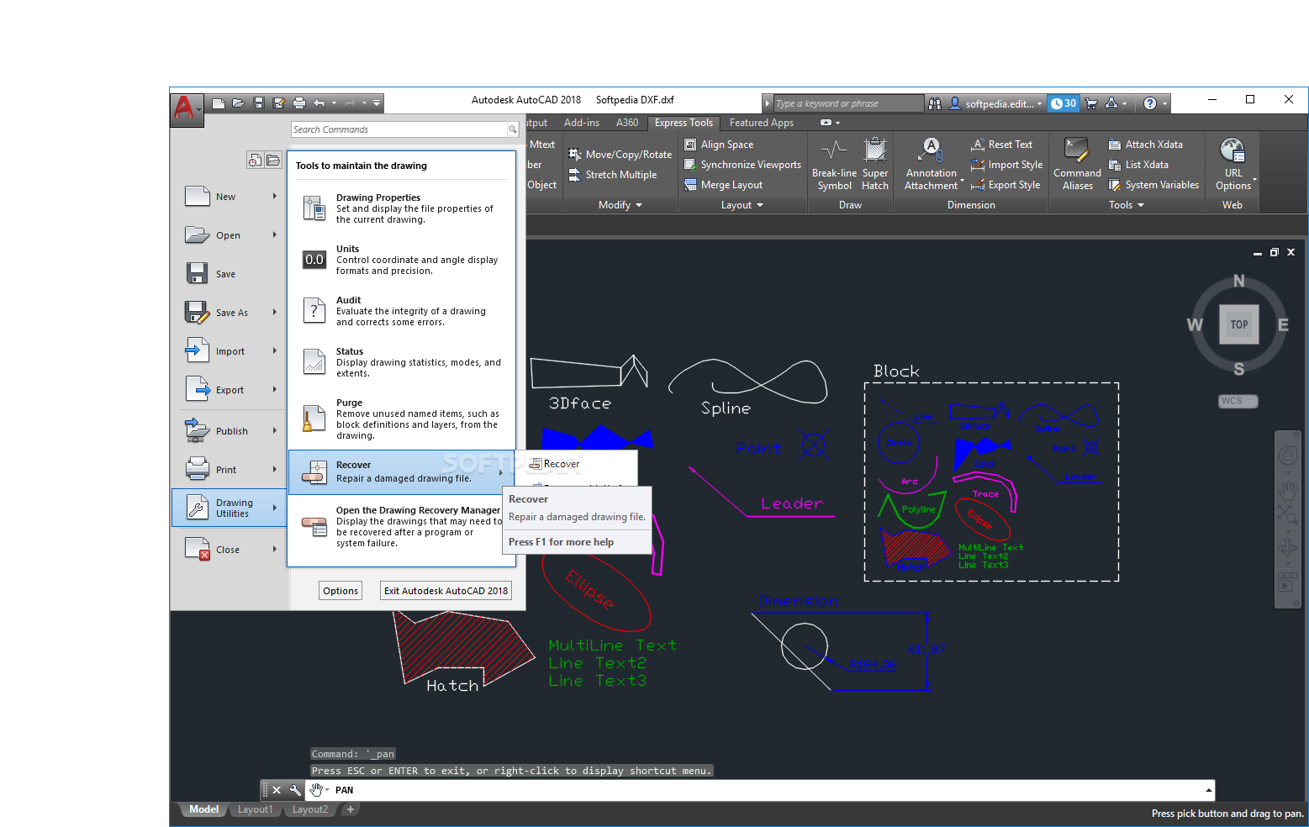Select the Super Hatch tool
The width and height of the screenshot is (1309, 827).
point(875,165)
